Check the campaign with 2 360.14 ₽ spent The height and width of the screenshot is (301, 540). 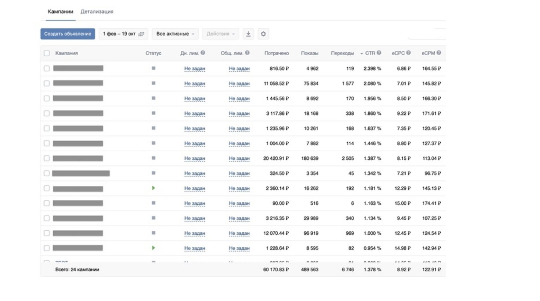(47, 188)
